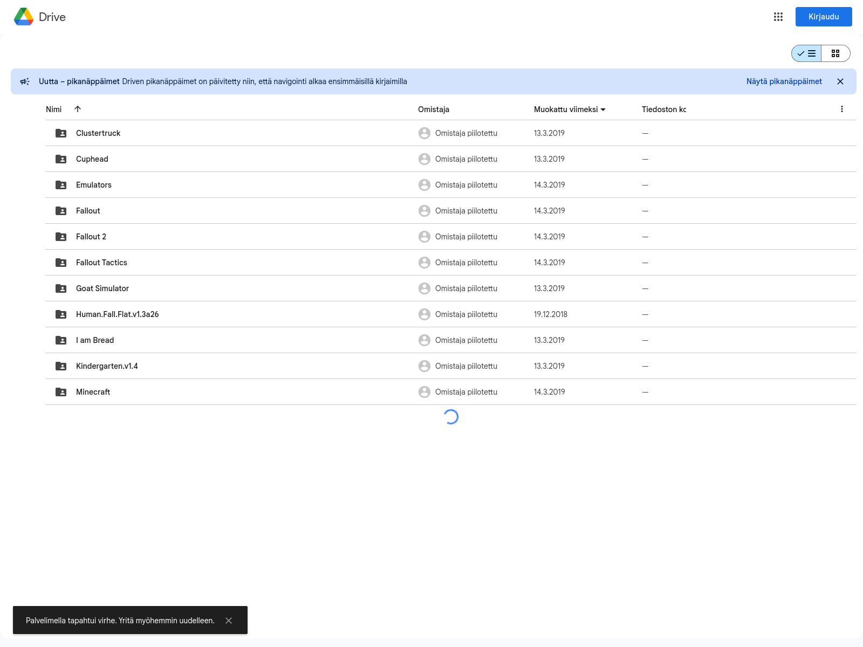Reverse sort direction arrow next to Nimi

click(x=78, y=109)
